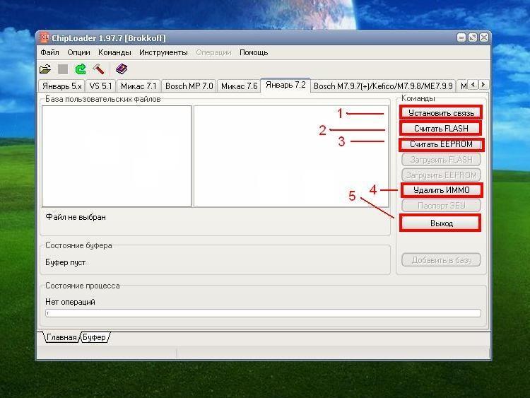Expand the Инструменты menu

(x=163, y=52)
